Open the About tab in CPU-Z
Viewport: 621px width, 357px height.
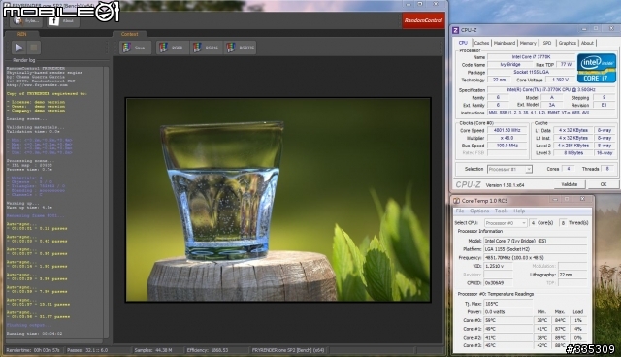pyautogui.click(x=587, y=43)
